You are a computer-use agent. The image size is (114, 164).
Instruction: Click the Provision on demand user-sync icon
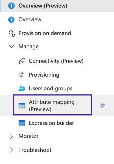12,33
